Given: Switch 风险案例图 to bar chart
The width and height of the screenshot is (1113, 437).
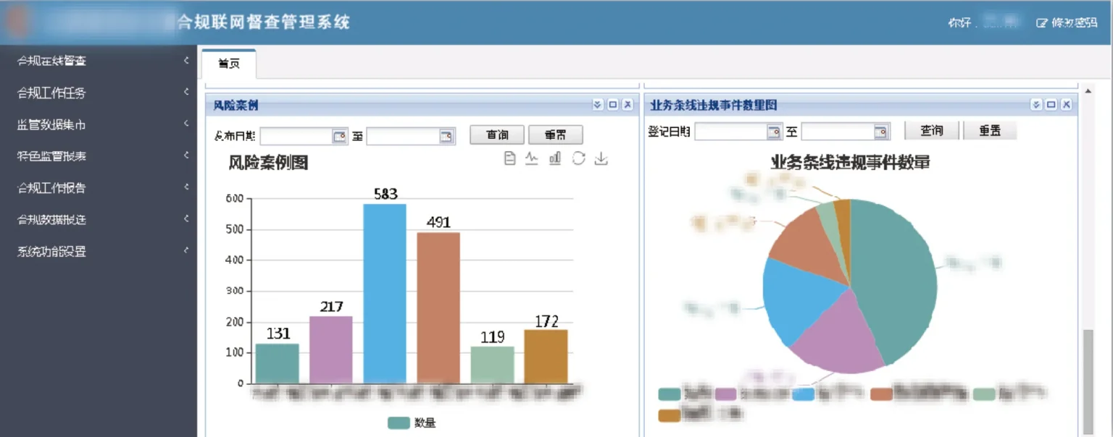Looking at the screenshot, I should [x=555, y=158].
